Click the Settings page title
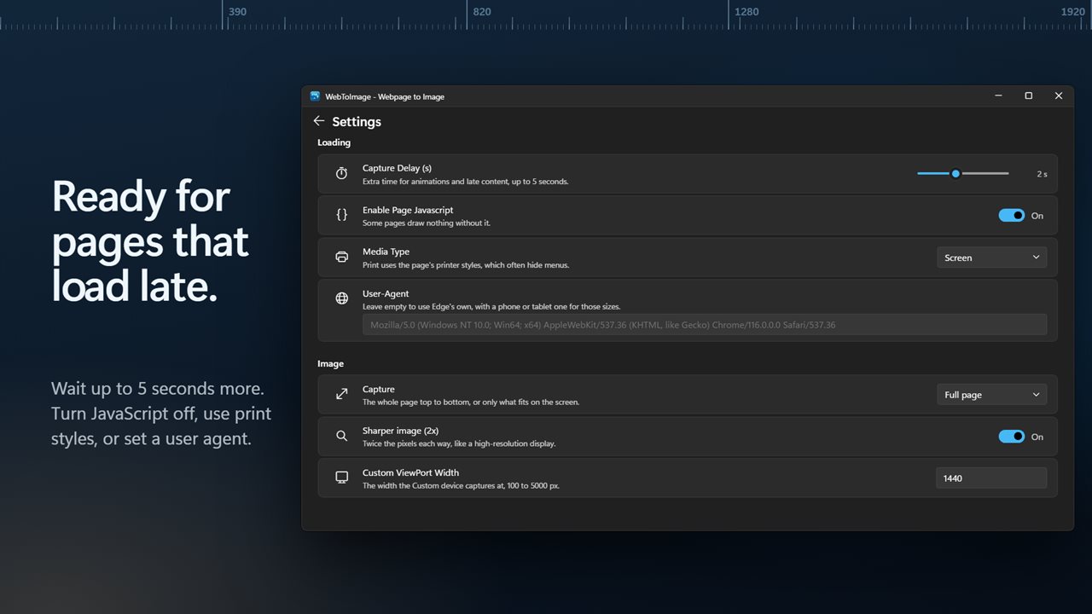Image resolution: width=1092 pixels, height=614 pixels. click(x=357, y=122)
